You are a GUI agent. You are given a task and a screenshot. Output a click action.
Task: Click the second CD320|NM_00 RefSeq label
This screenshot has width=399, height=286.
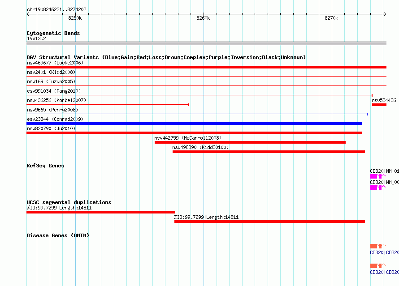pyautogui.click(x=385, y=182)
